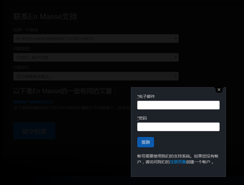
Task: Focus the 密码 password field
Action: tap(178, 127)
